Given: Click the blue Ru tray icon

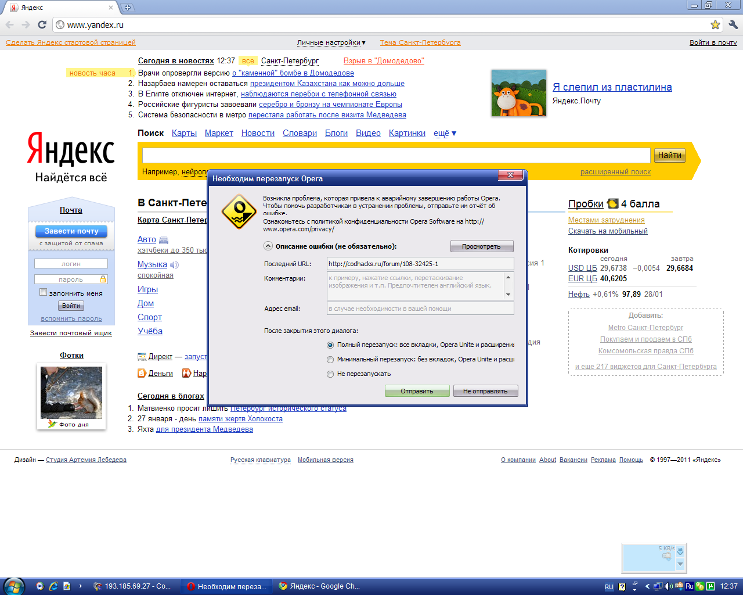Looking at the screenshot, I should point(690,586).
